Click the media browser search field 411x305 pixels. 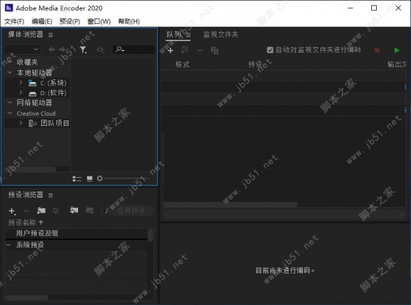pos(137,49)
